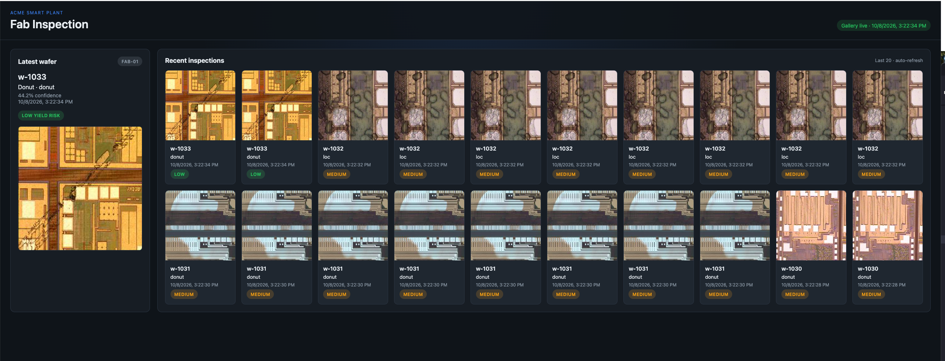
Task: Open the first w-1031 donut card thumbnail
Action: click(x=200, y=225)
